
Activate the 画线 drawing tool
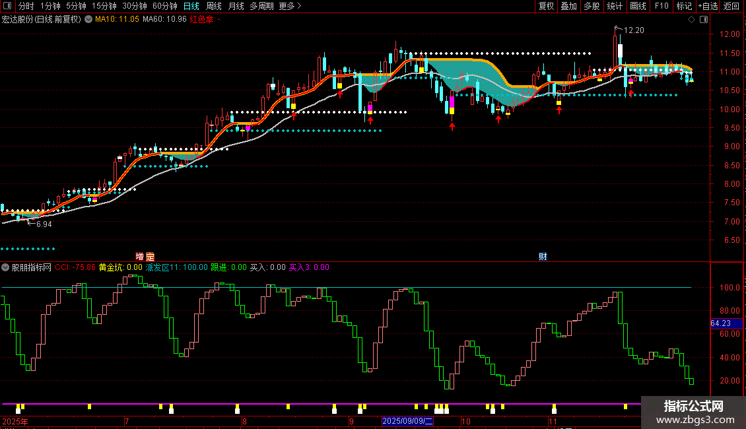click(638, 6)
